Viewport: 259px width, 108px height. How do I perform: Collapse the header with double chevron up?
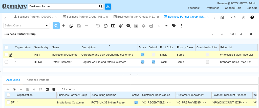coord(244,17)
